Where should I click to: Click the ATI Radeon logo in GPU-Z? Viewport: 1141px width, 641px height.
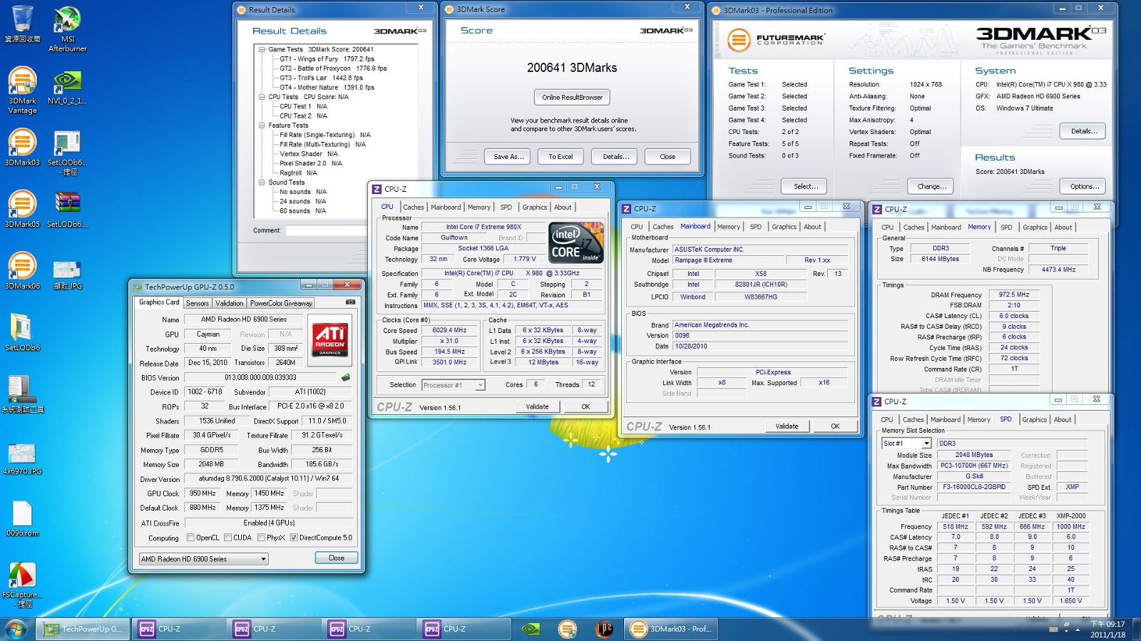[330, 339]
